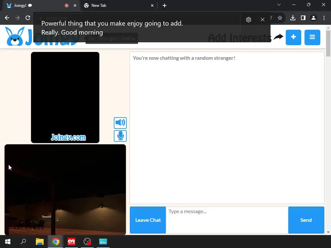This screenshot has height=248, width=331.
Task: Expand the tab search chevron
Action: 279,5
